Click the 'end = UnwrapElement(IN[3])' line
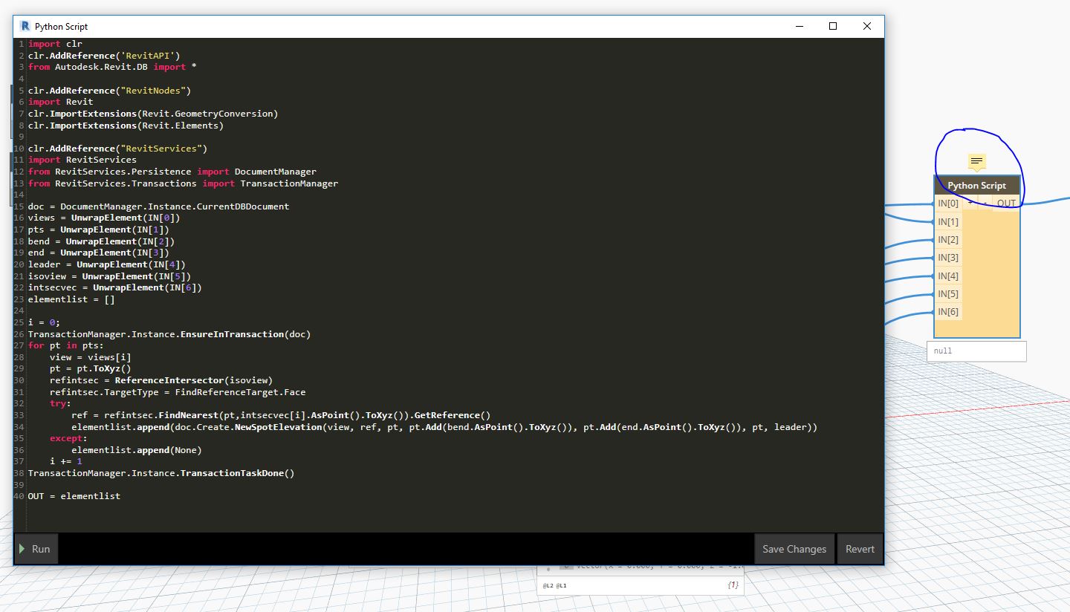Viewport: 1070px width, 612px height. coord(99,253)
